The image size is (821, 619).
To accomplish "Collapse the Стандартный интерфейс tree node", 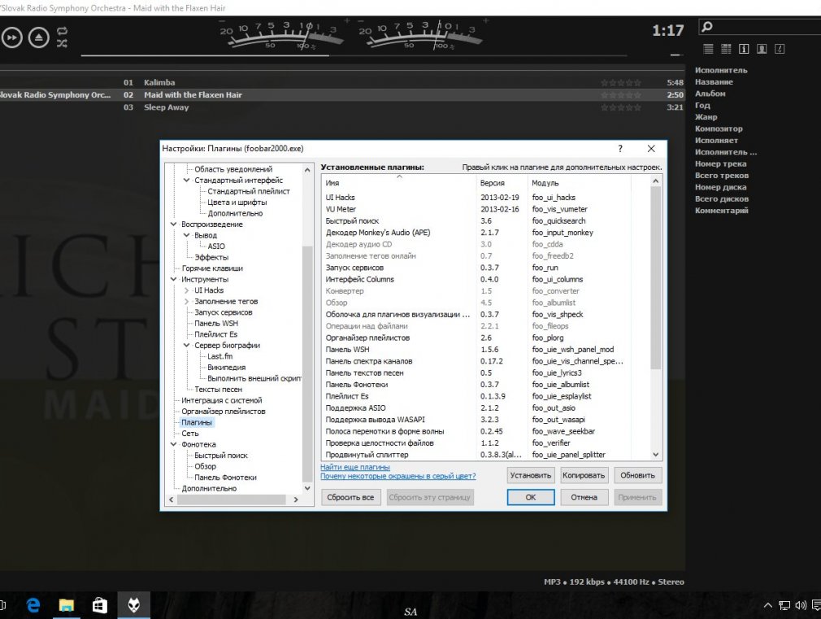I will click(x=186, y=181).
